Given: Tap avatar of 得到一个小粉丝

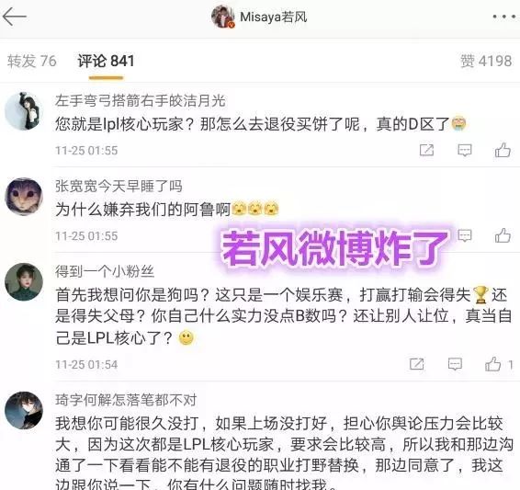Looking at the screenshot, I should tap(24, 282).
